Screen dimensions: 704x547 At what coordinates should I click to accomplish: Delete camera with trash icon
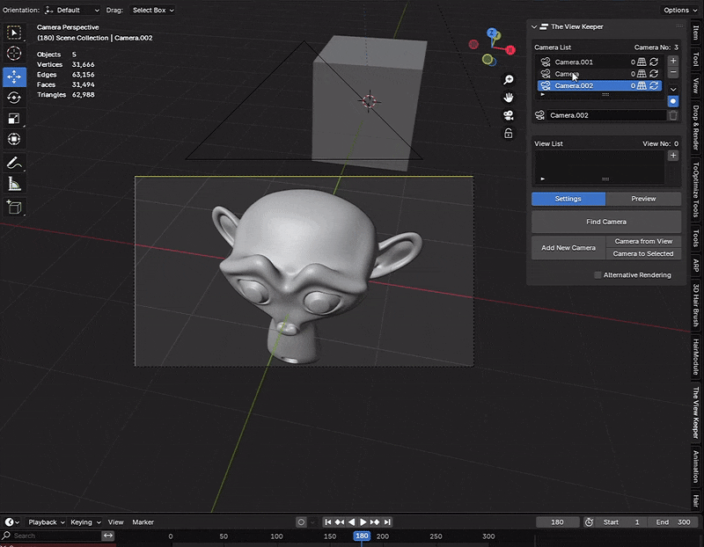673,115
